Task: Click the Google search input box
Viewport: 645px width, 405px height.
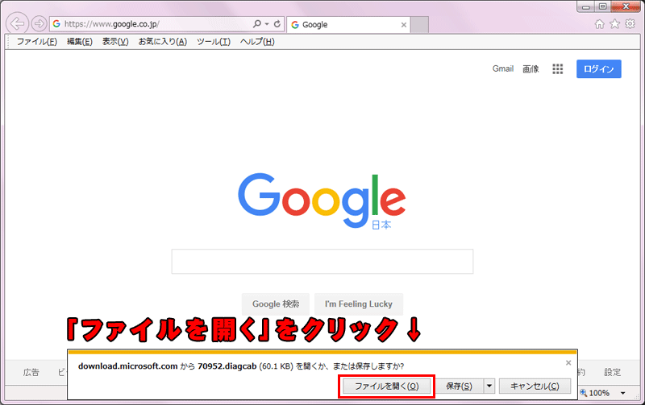Action: 322,261
